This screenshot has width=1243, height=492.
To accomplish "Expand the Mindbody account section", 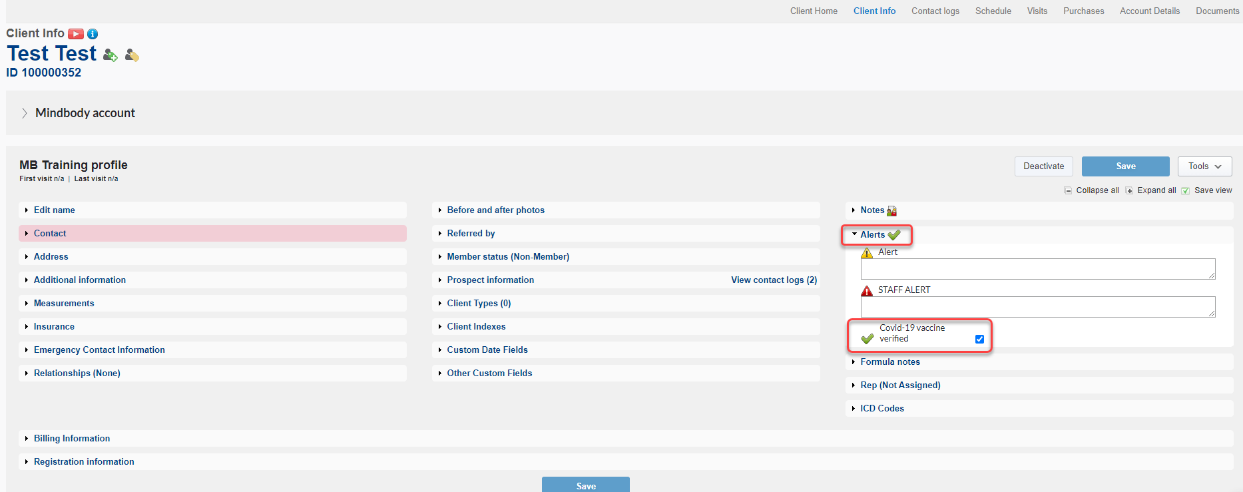I will pyautogui.click(x=25, y=113).
